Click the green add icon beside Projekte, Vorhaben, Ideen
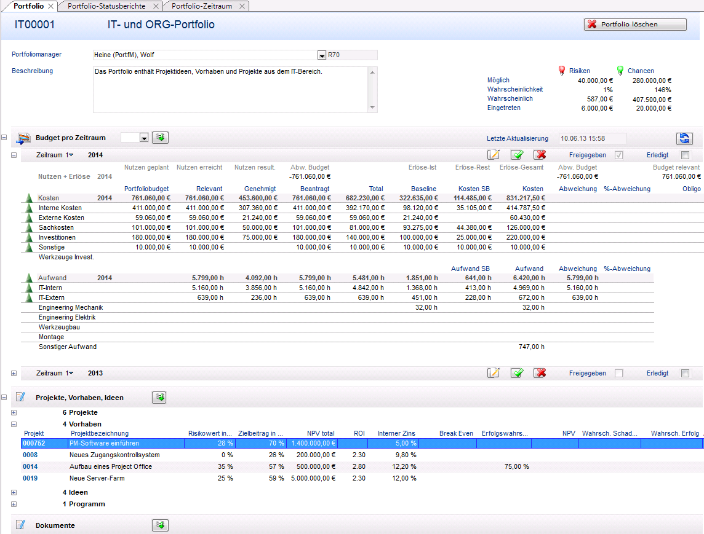This screenshot has height=534, width=704. [160, 398]
